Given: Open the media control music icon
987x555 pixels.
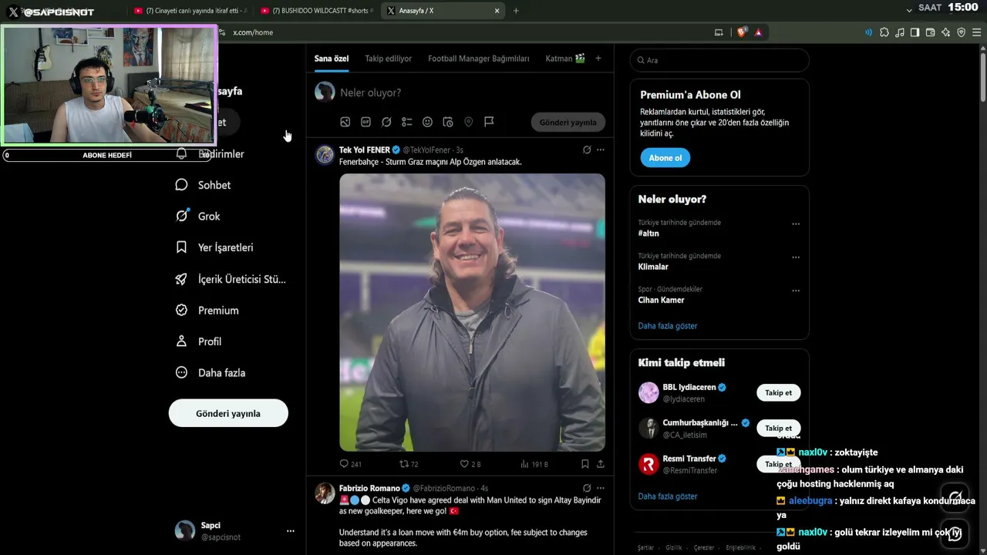Looking at the screenshot, I should point(900,32).
